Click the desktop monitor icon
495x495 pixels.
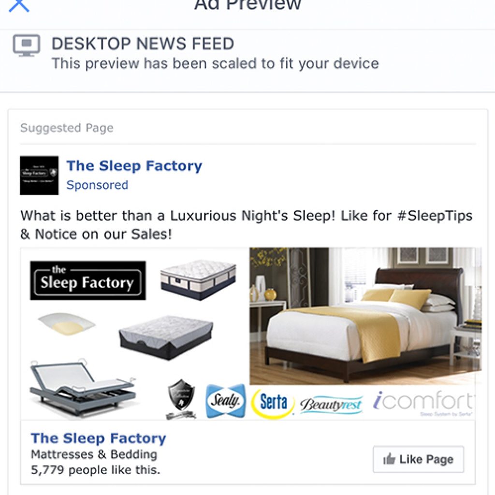[x=27, y=45]
